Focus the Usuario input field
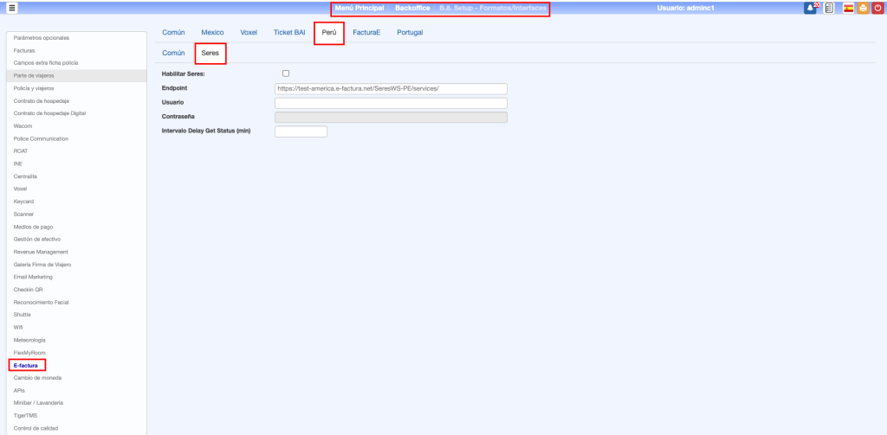The width and height of the screenshot is (887, 435). (390, 103)
